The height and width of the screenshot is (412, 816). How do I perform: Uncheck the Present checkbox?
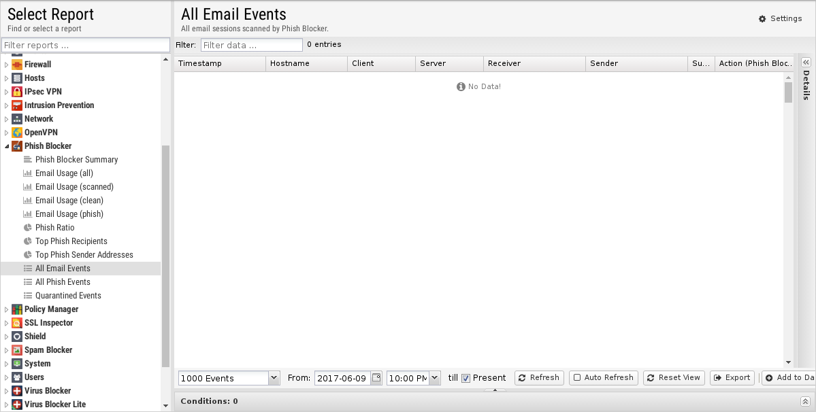[466, 378]
